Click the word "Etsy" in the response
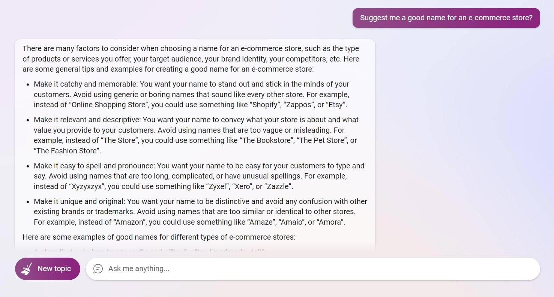Image resolution: width=554 pixels, height=297 pixels. [x=336, y=105]
